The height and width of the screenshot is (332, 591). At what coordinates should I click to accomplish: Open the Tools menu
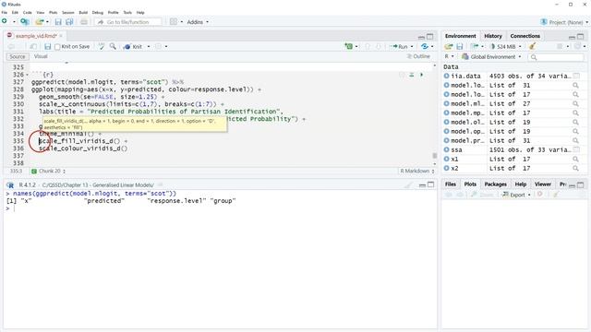point(127,12)
